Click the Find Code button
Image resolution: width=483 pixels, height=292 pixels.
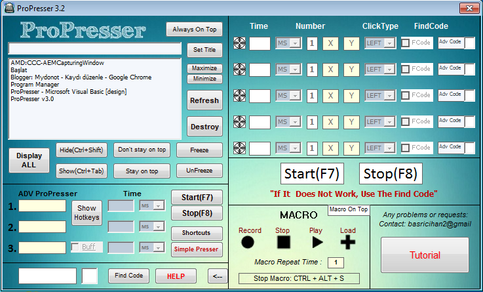tap(128, 276)
